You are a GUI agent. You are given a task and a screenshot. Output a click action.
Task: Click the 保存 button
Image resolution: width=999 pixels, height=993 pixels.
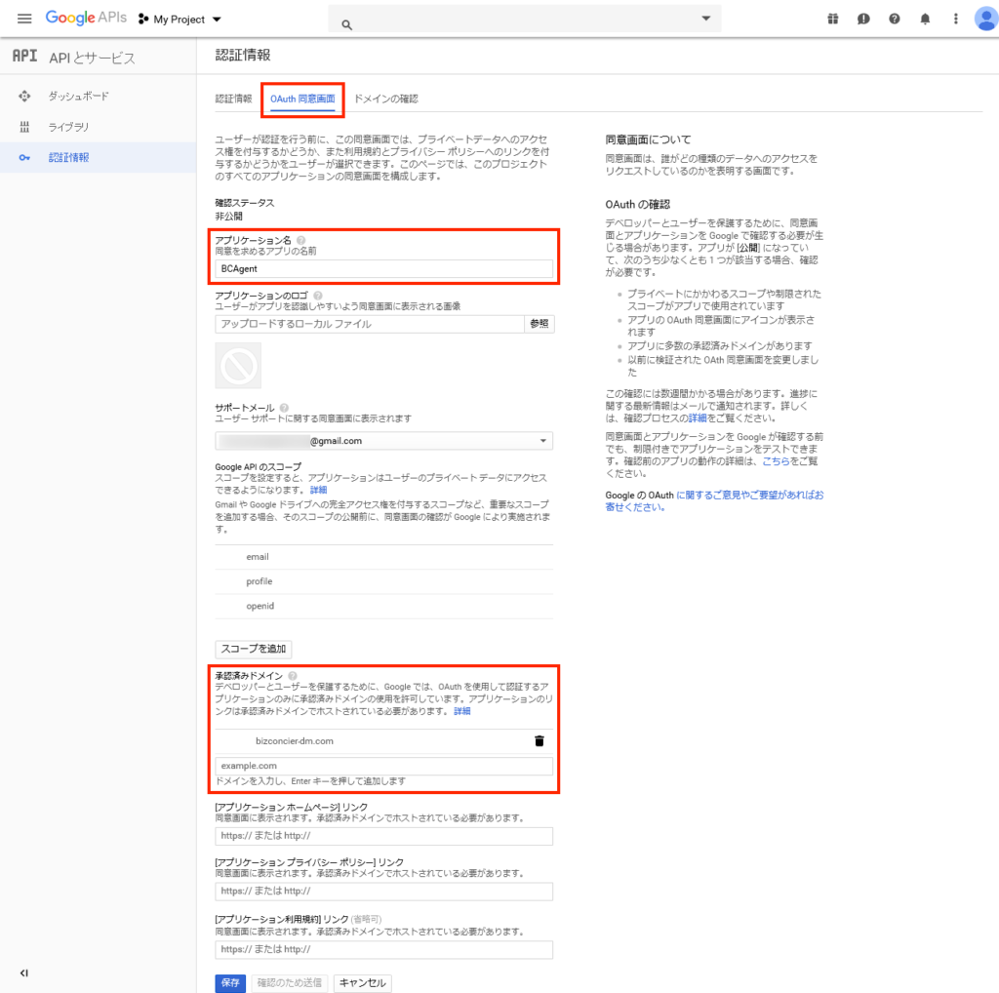click(230, 982)
